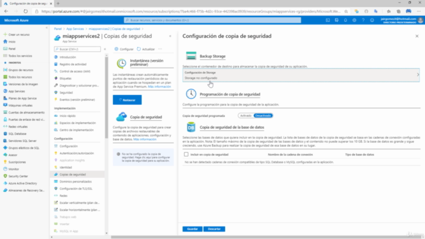This screenshot has height=239, width=425.
Task: Click Configurar in the toolbar
Action: 124,49
